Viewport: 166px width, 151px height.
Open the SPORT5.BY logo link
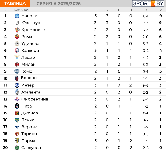pyautogui.click(x=148, y=3)
